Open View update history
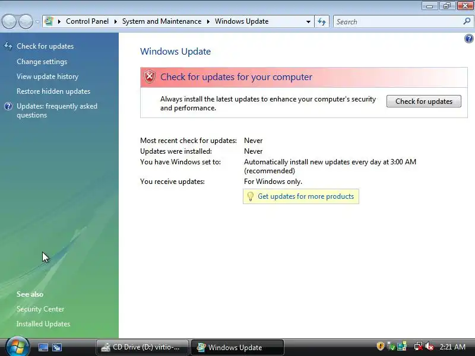475x356 pixels. [x=47, y=77]
